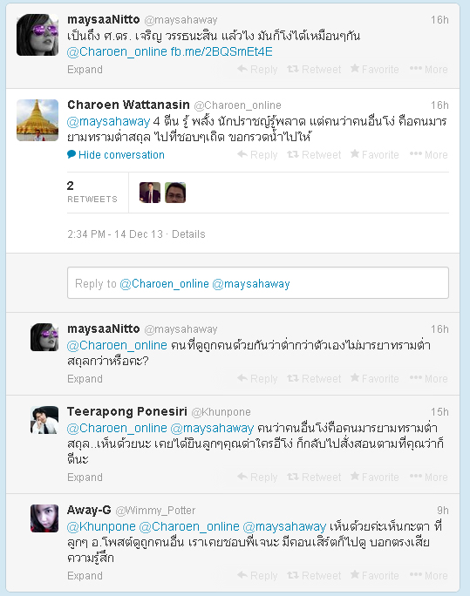The width and height of the screenshot is (470, 596).
Task: Open More options on Charoen Wattanasin's tweet
Action: point(428,155)
